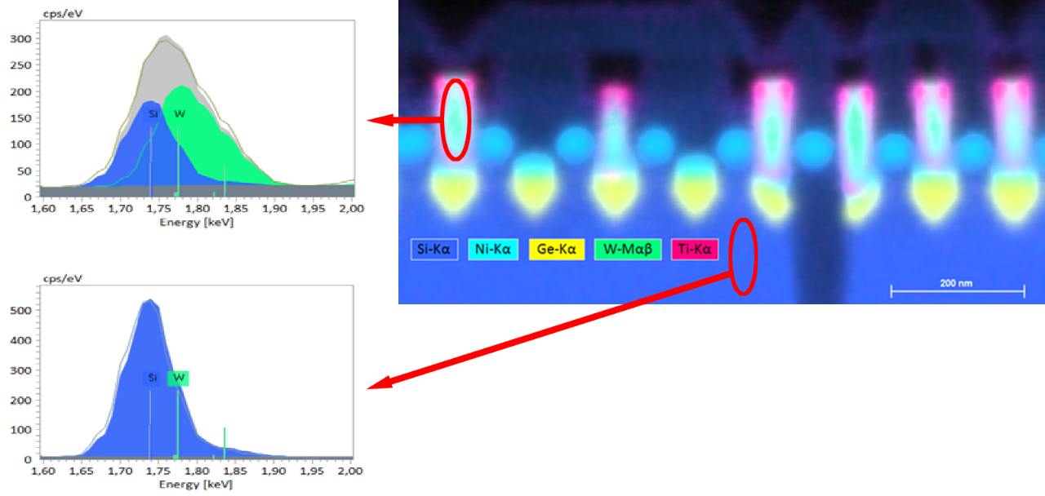Click the W peak label in bottom spectrum
This screenshot has height=496, width=1045.
click(x=179, y=378)
